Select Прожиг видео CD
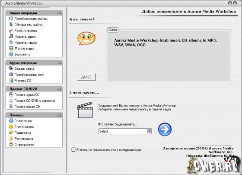The width and height of the screenshot is (242, 175). (27, 107)
